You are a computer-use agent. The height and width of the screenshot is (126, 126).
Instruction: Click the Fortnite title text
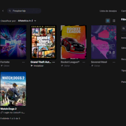click(5, 62)
